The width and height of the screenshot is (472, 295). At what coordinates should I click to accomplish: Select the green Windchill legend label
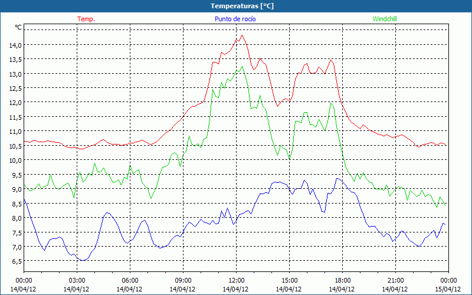pos(385,19)
